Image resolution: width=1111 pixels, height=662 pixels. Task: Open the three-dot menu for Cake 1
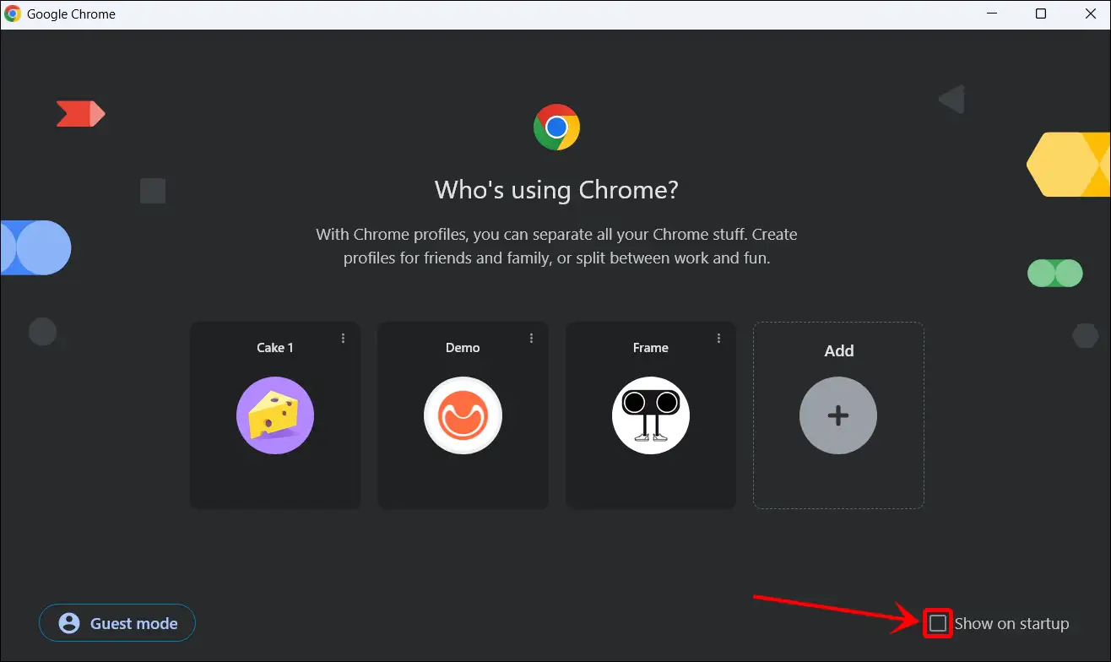tap(343, 339)
